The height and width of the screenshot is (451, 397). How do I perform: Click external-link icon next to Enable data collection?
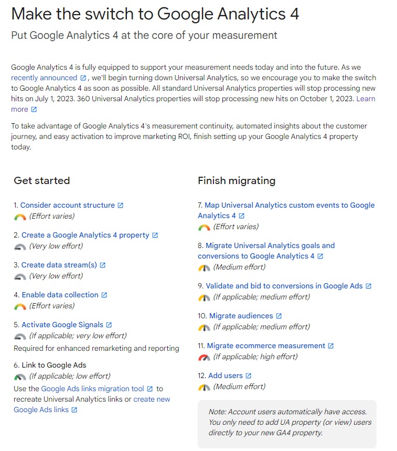[104, 295]
